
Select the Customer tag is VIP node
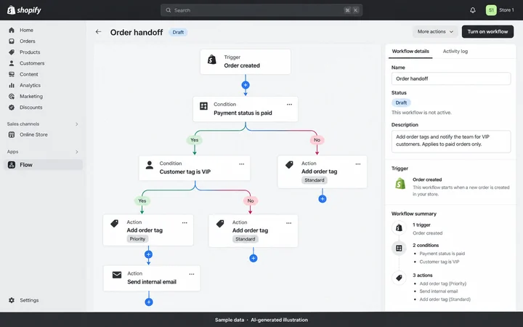(195, 168)
